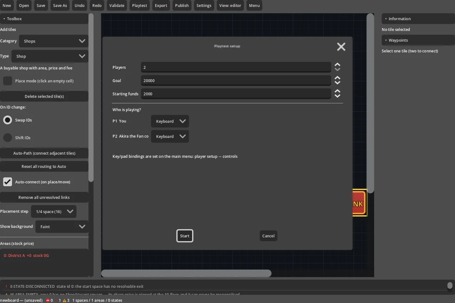Disable Auto-connect on place/move checkbox
This screenshot has height=303, width=455.
click(x=7, y=182)
